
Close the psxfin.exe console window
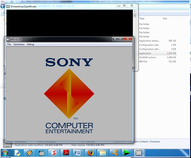(x=132, y=5)
